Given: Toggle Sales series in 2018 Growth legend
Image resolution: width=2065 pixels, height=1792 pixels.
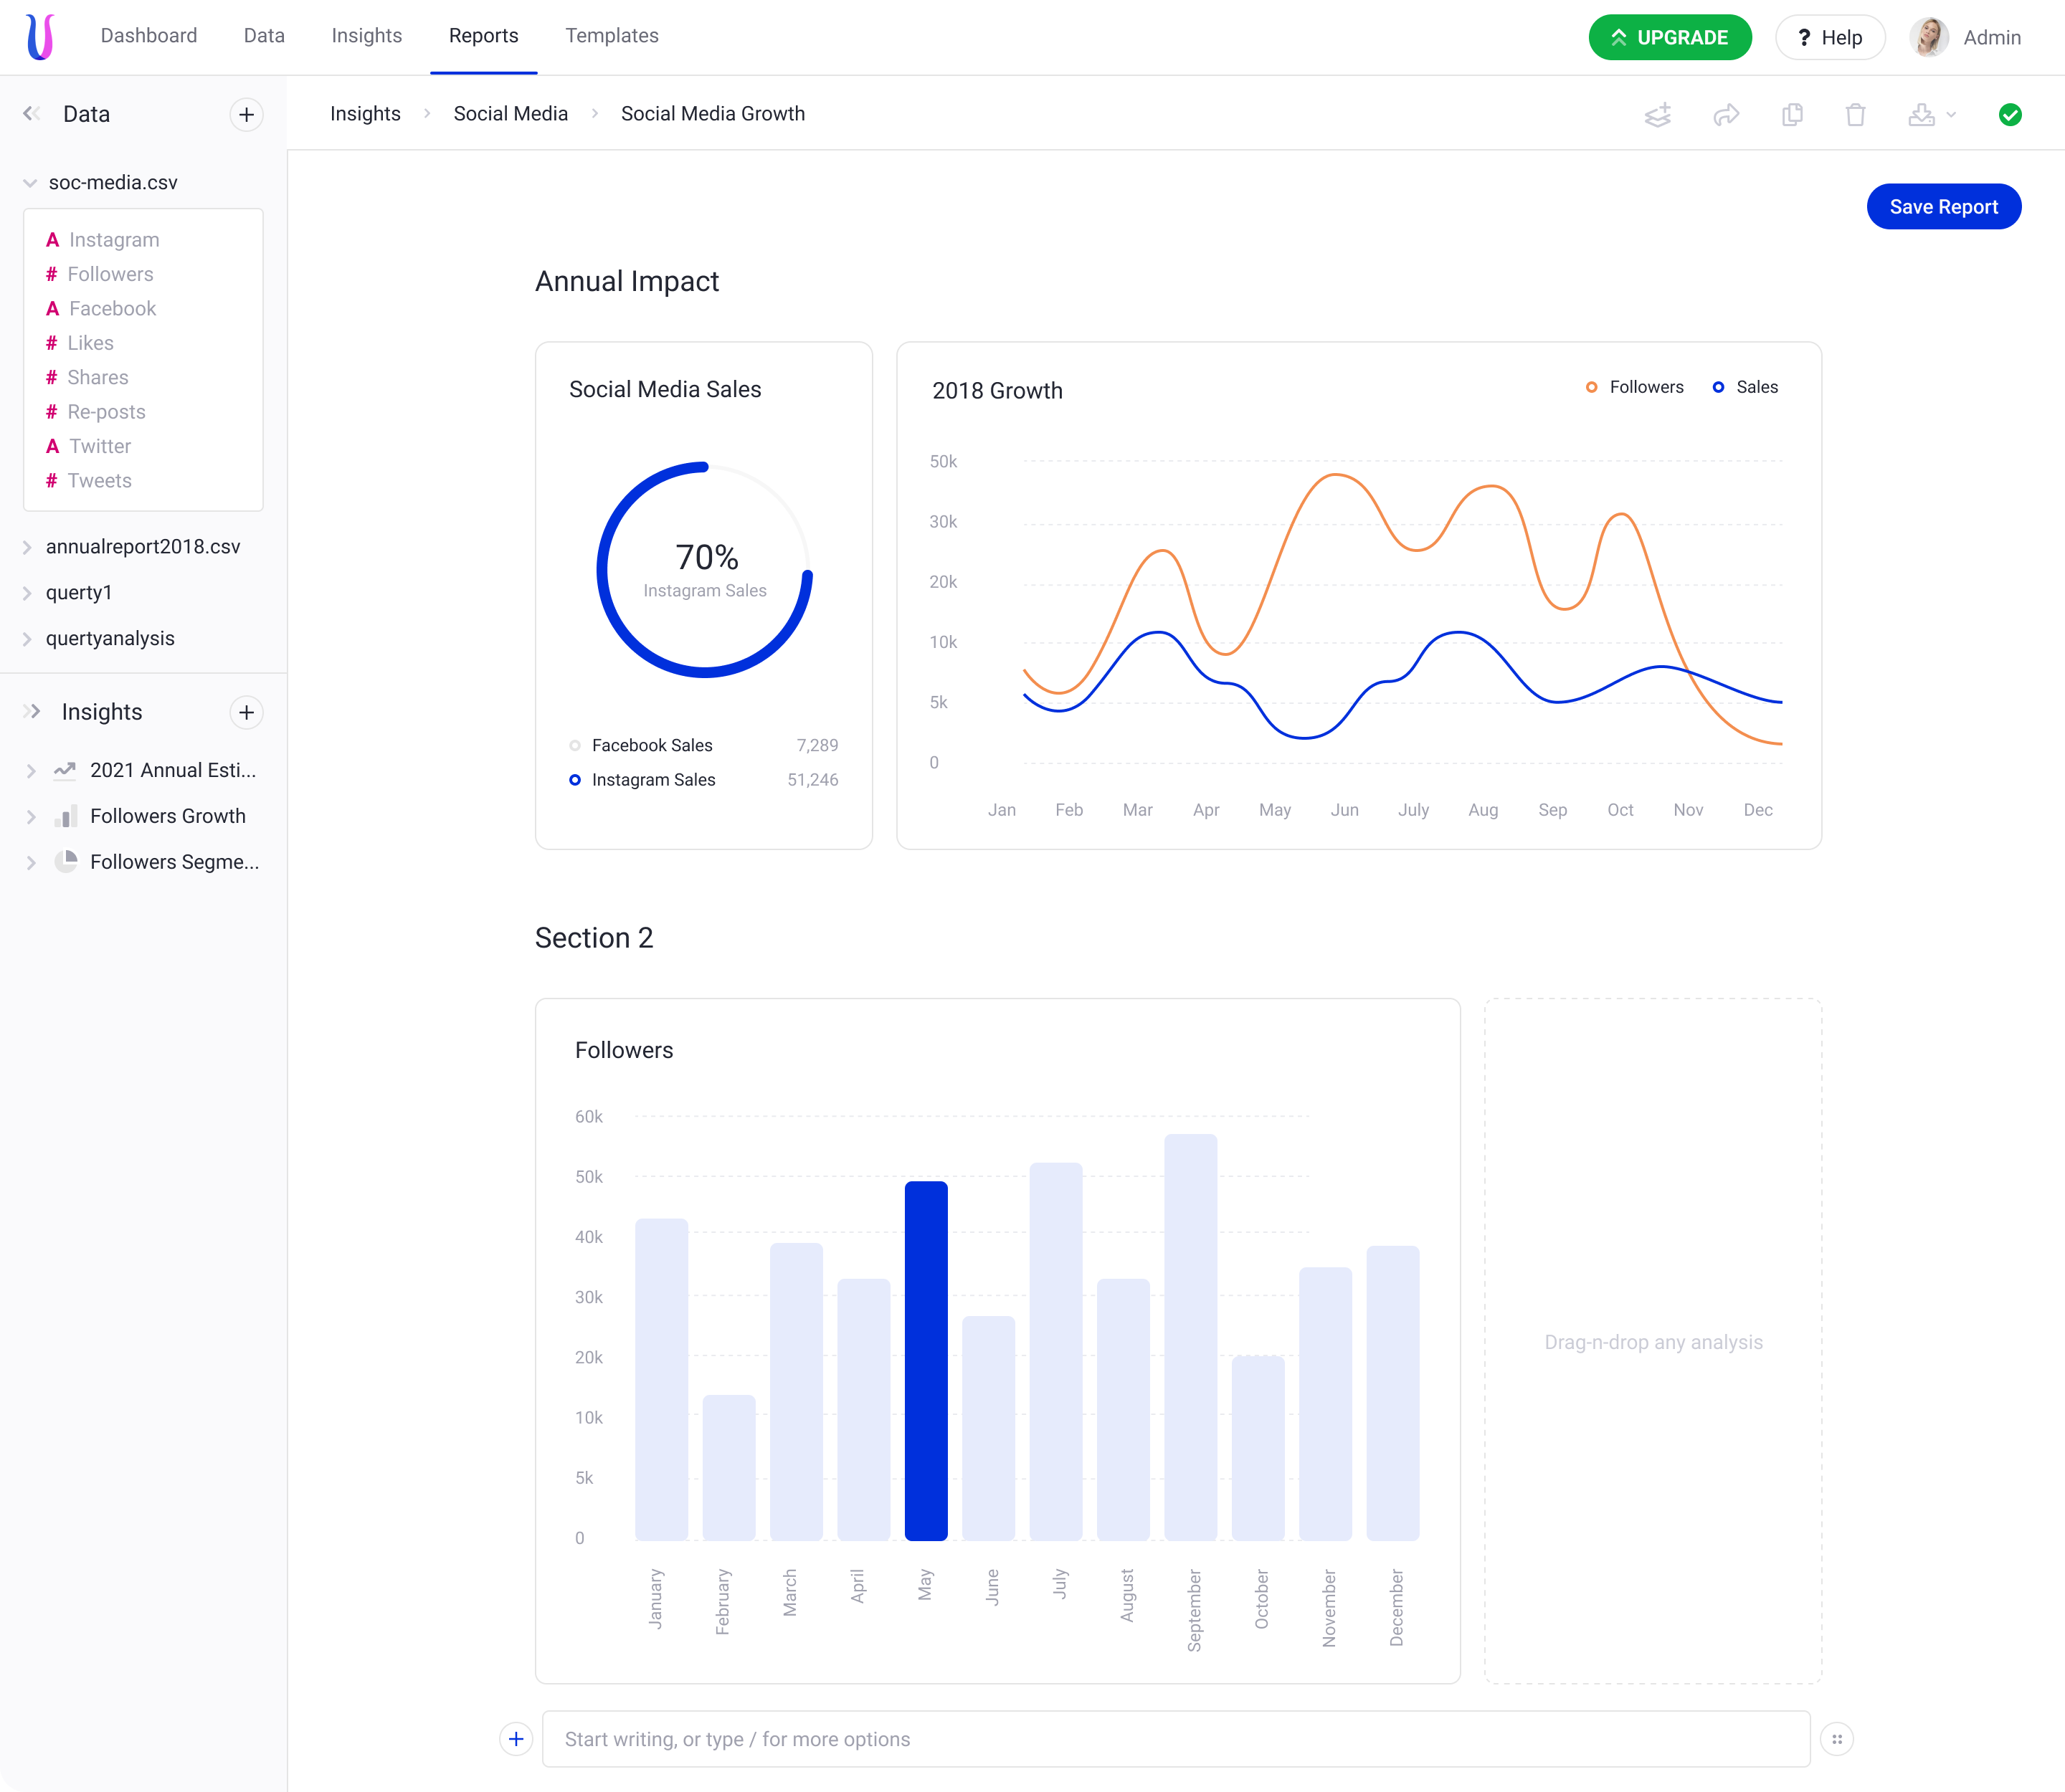Looking at the screenshot, I should [1744, 387].
